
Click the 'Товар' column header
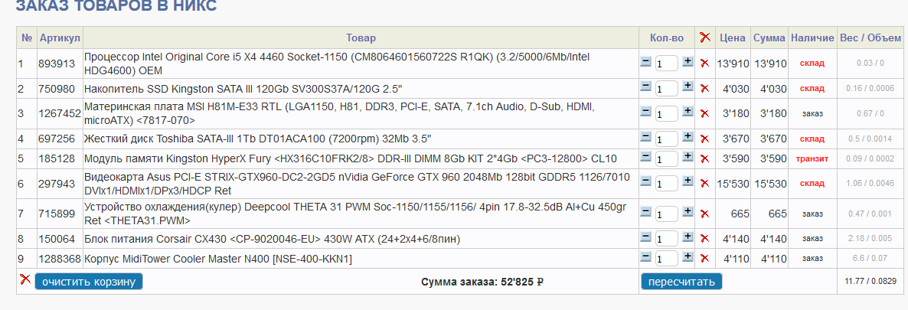click(361, 38)
